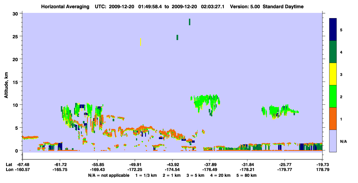Click the '5 = 80 km' legend entry
This screenshot has height=183, width=358.
(247, 175)
